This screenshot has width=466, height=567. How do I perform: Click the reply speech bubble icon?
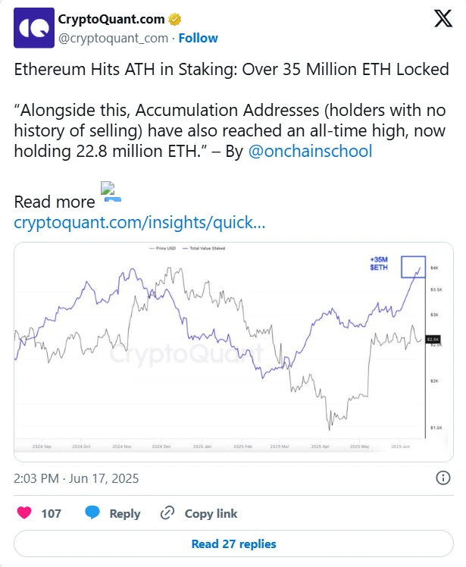92,513
